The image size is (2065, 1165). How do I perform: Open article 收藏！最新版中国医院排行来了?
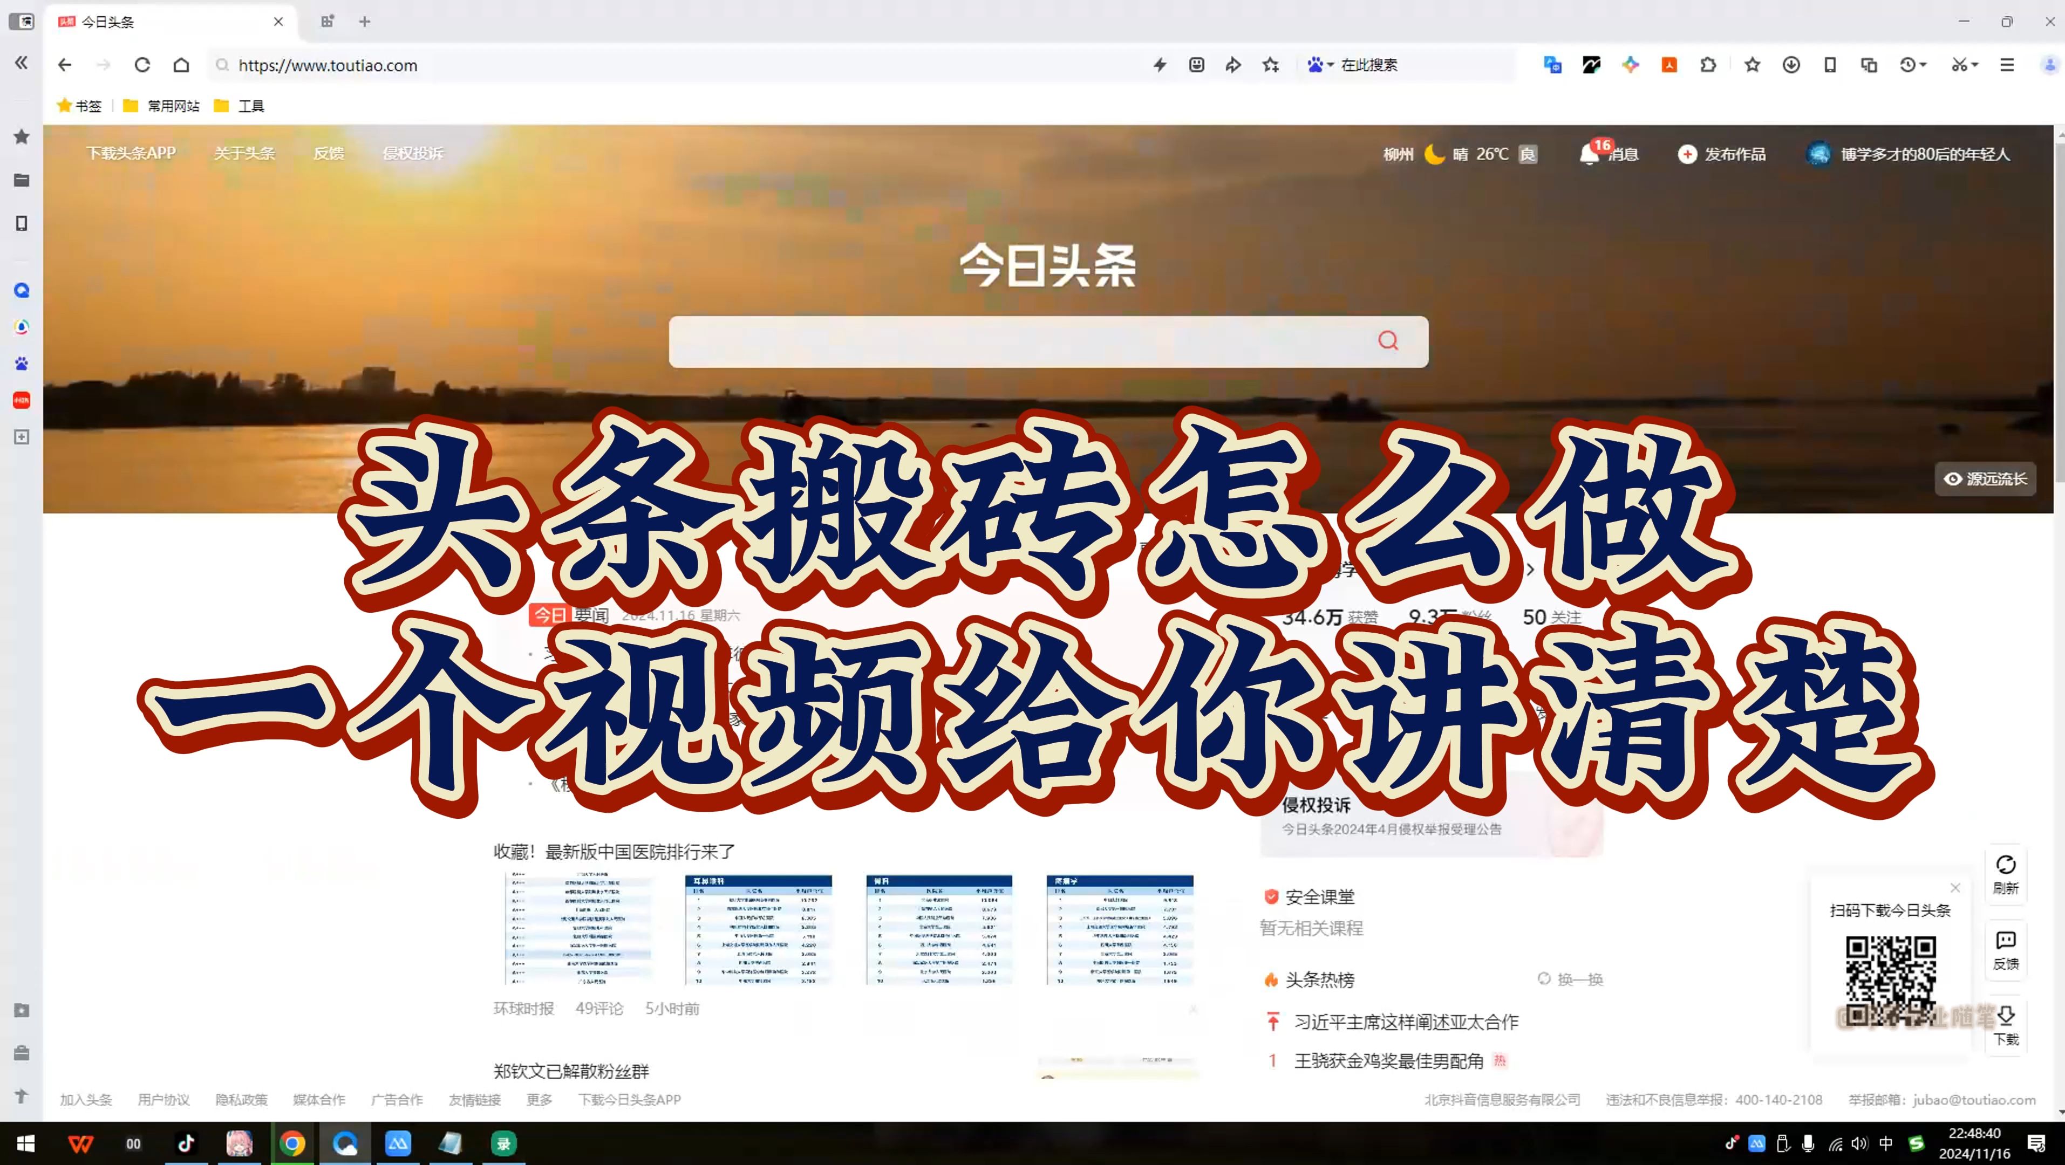(614, 852)
